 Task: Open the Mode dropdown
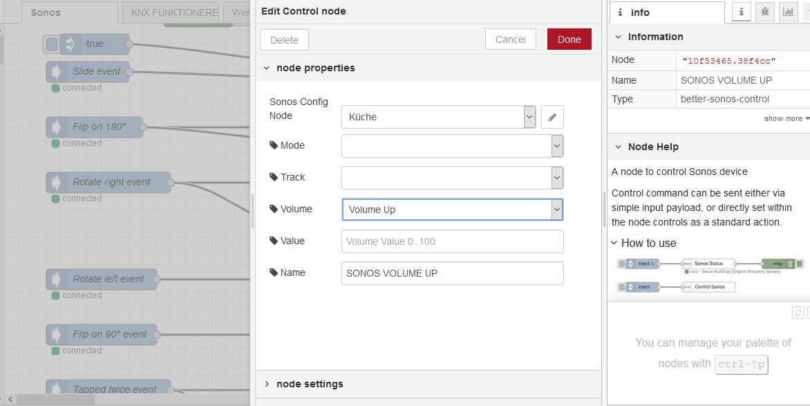452,146
